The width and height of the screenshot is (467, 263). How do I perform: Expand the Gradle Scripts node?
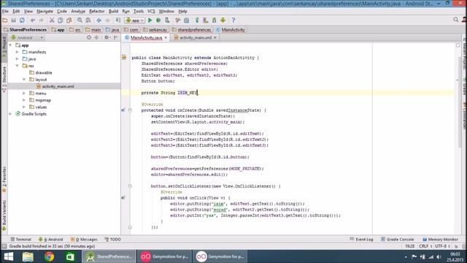[x=10, y=114]
